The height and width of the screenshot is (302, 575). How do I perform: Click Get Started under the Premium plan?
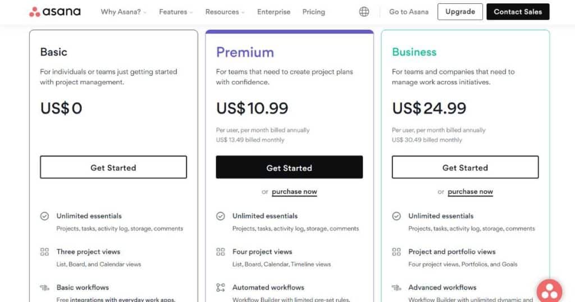coord(289,167)
